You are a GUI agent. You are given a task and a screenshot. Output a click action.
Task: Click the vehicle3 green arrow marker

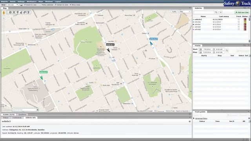click(41, 78)
